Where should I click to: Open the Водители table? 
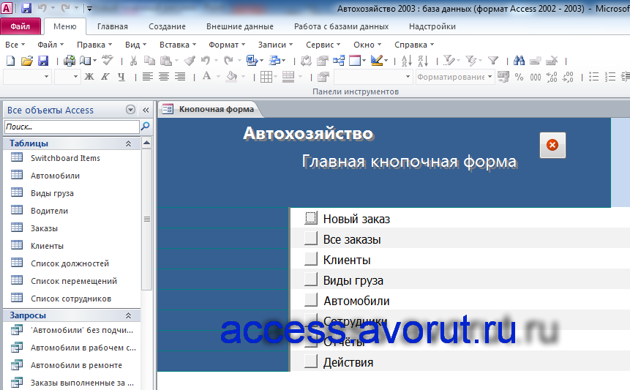(49, 211)
